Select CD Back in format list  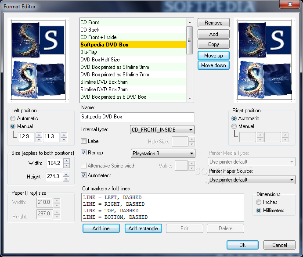(133, 30)
